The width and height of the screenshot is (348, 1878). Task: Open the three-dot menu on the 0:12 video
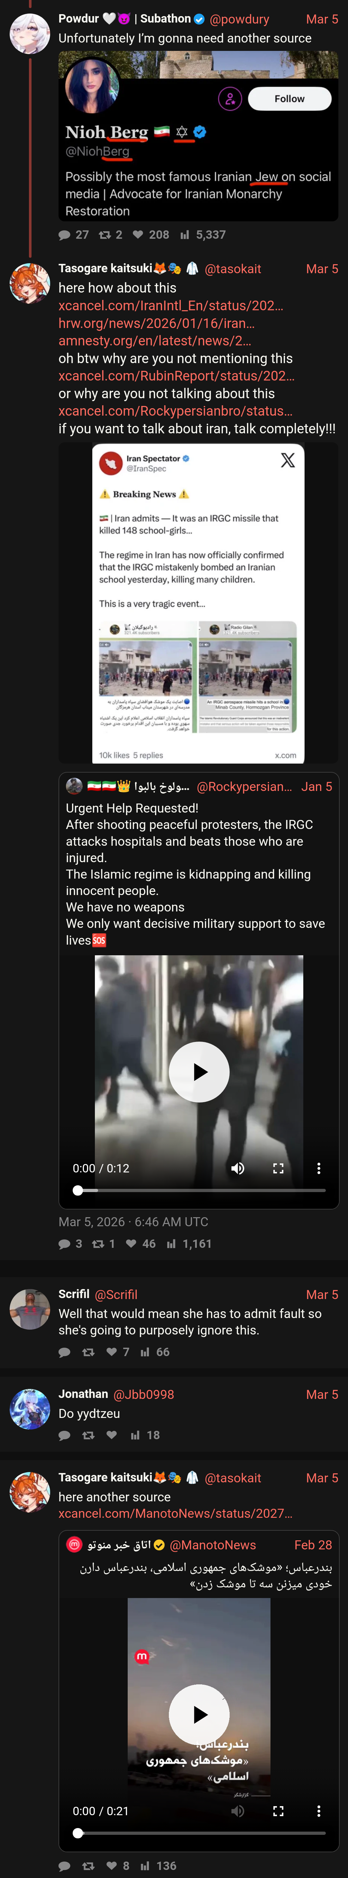coord(318,1168)
